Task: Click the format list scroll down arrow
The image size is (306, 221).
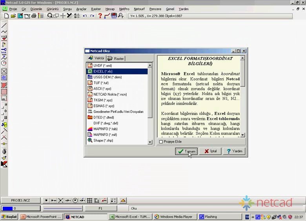Action: point(150,142)
